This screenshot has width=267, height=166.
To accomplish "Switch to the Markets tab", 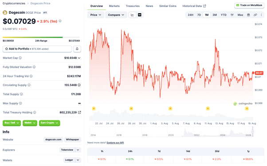I will (114, 6).
